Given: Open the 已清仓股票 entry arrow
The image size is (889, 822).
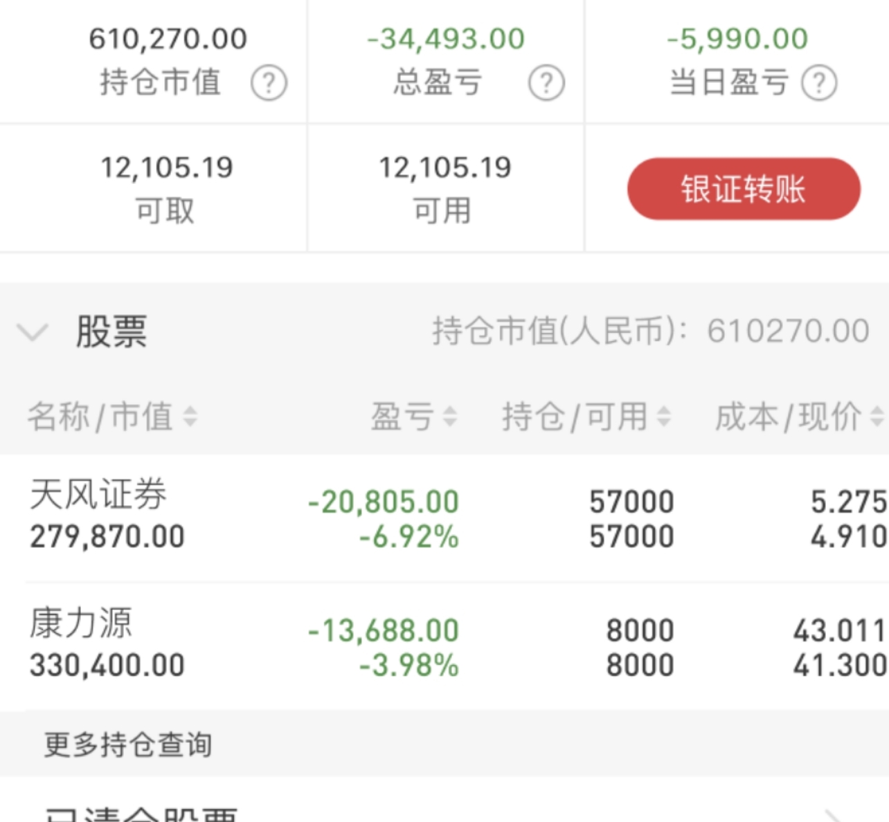Looking at the screenshot, I should click(x=833, y=815).
